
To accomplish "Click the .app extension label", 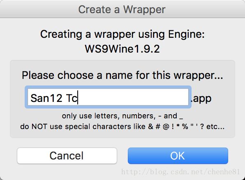I will (201, 99).
